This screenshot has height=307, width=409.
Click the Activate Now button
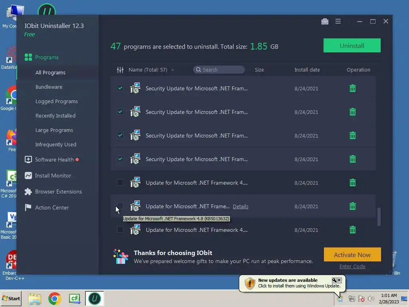coord(352,255)
